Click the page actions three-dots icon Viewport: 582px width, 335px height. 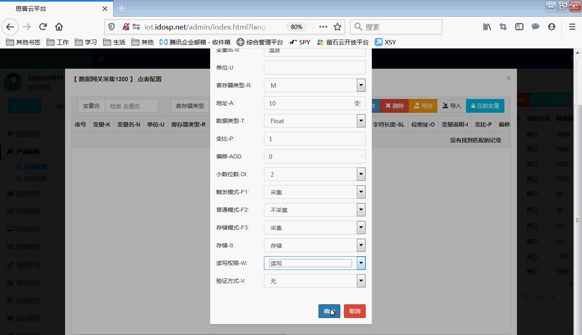pyautogui.click(x=323, y=27)
